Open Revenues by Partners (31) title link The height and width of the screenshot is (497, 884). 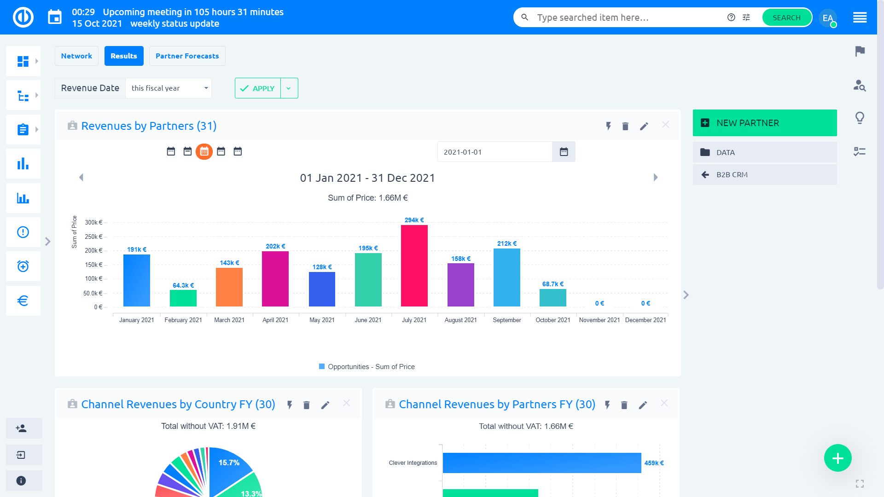(x=149, y=126)
